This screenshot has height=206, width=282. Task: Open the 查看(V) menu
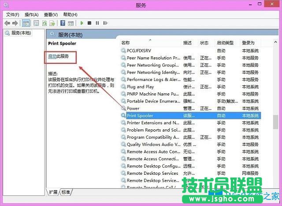[51, 15]
